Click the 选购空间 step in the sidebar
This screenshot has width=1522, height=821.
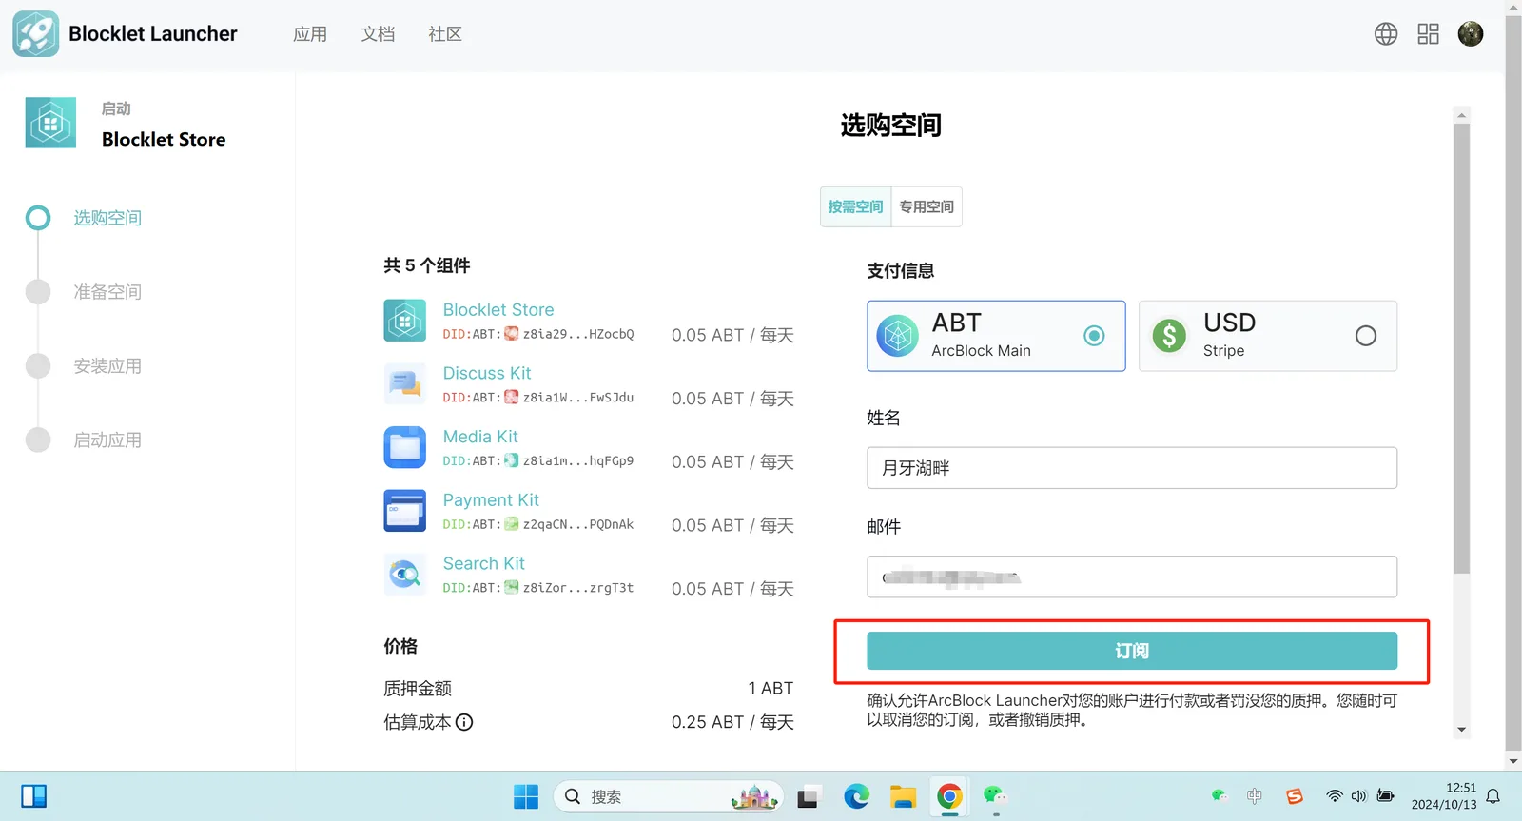[107, 218]
